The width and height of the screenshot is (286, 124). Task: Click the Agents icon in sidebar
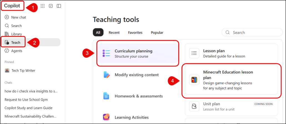(x=7, y=51)
